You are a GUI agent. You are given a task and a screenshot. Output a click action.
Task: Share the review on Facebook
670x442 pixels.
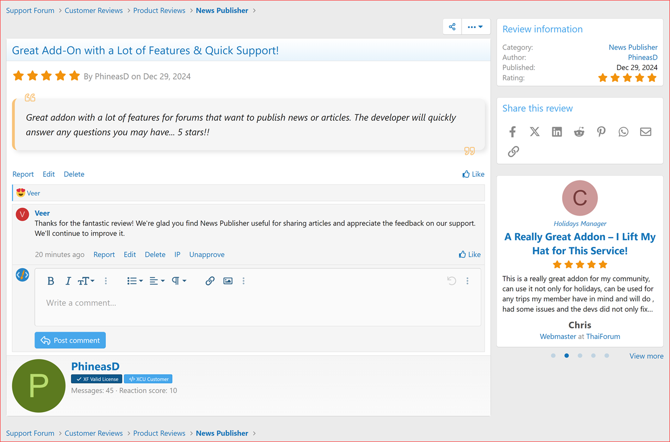[x=512, y=131]
